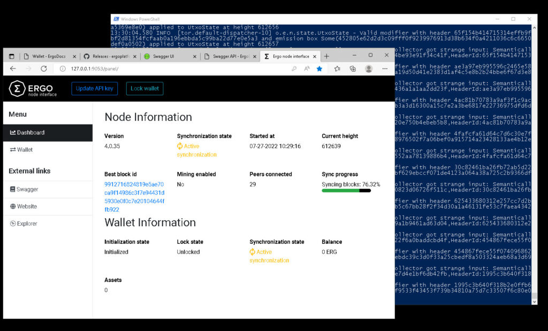
Task: Click the blue favorite star icon
Action: [319, 69]
